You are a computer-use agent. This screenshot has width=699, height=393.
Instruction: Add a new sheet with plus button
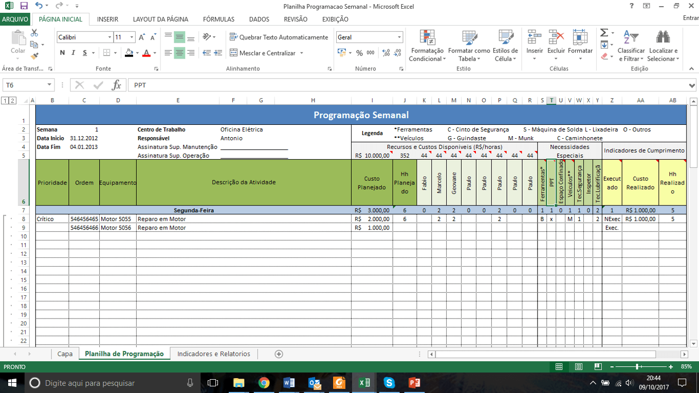pos(279,354)
